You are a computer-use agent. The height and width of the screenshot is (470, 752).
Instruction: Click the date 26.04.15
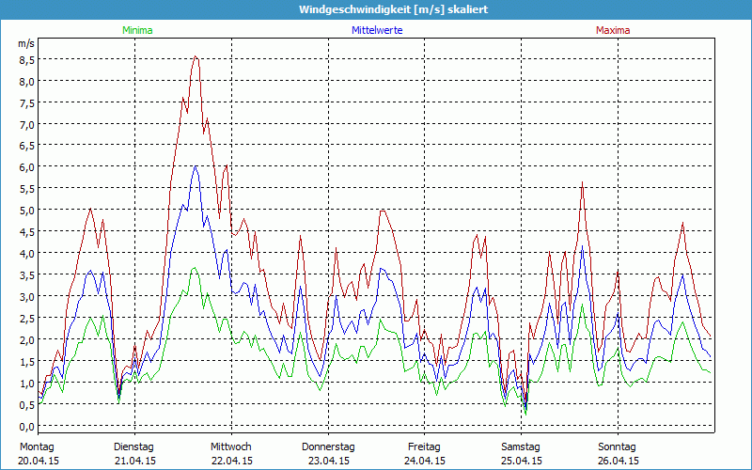tap(618, 461)
